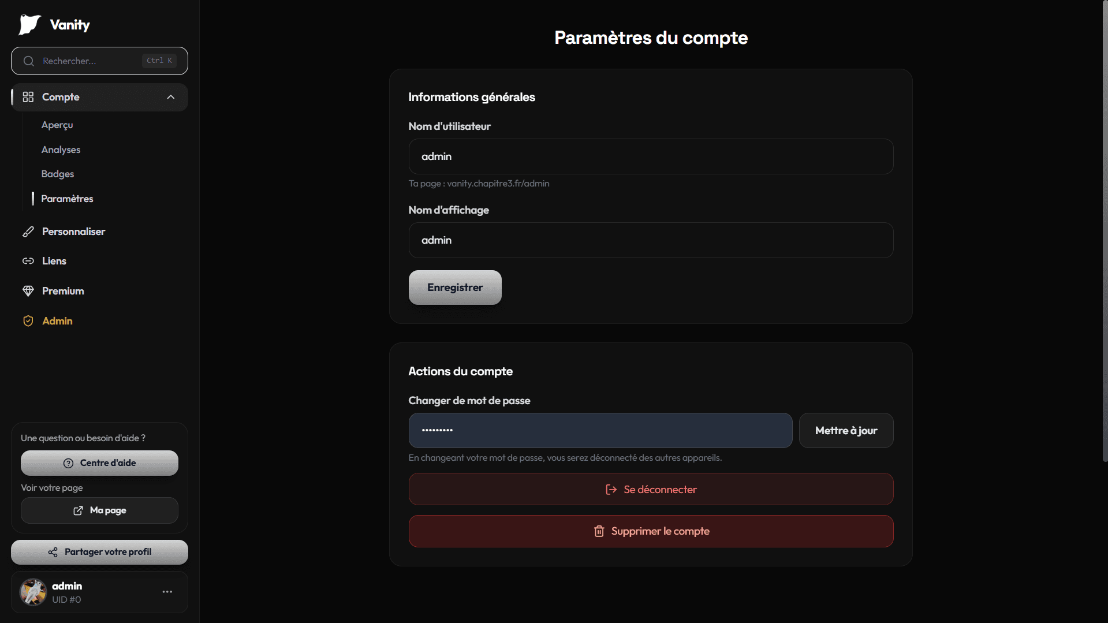Click the Paramètres du compte heading

tap(651, 38)
